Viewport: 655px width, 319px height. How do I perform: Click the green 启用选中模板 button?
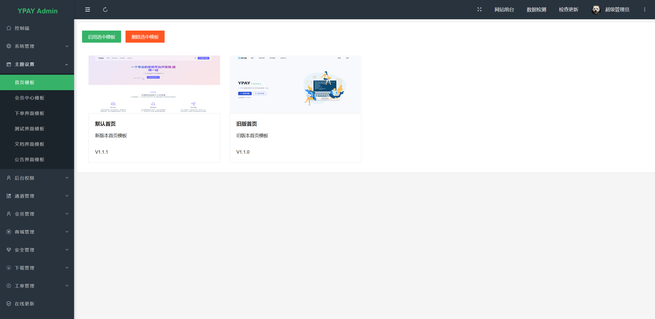101,37
